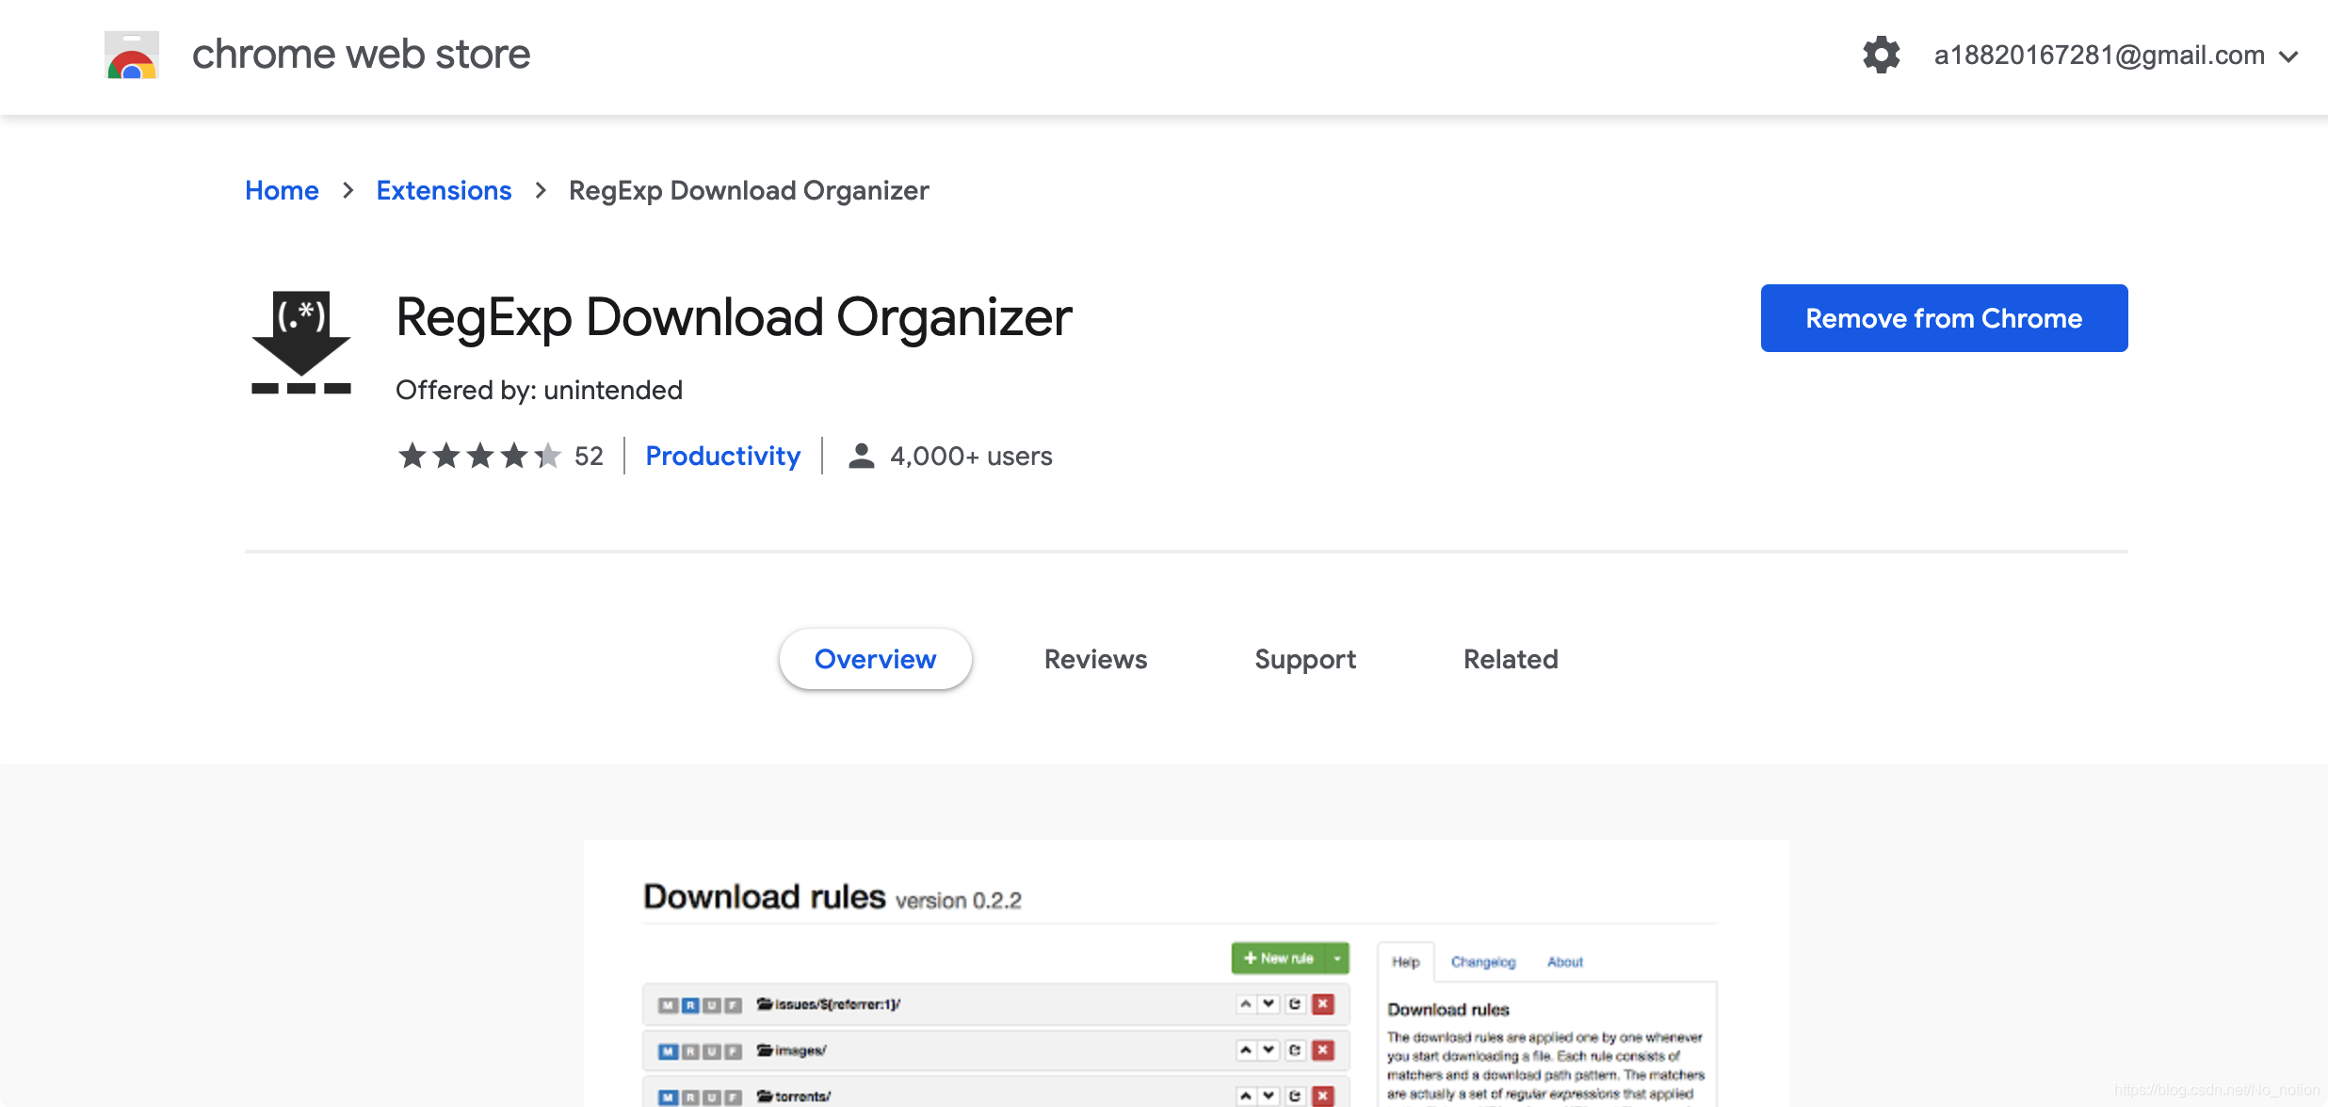
Task: Click 'chrome web store' header title
Action: pyautogui.click(x=361, y=55)
